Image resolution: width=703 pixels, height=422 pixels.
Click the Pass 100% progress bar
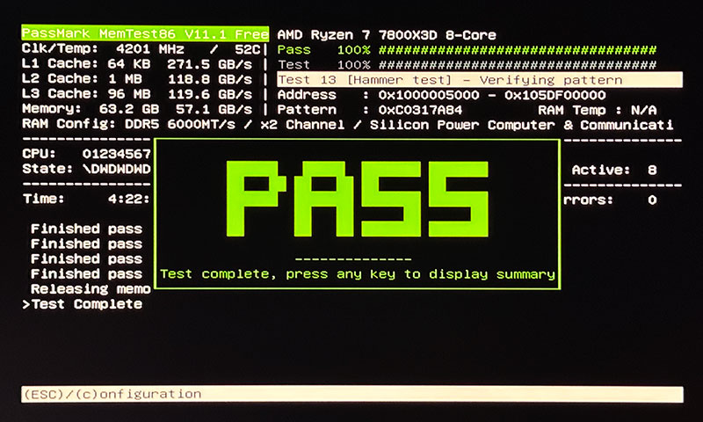(467, 50)
